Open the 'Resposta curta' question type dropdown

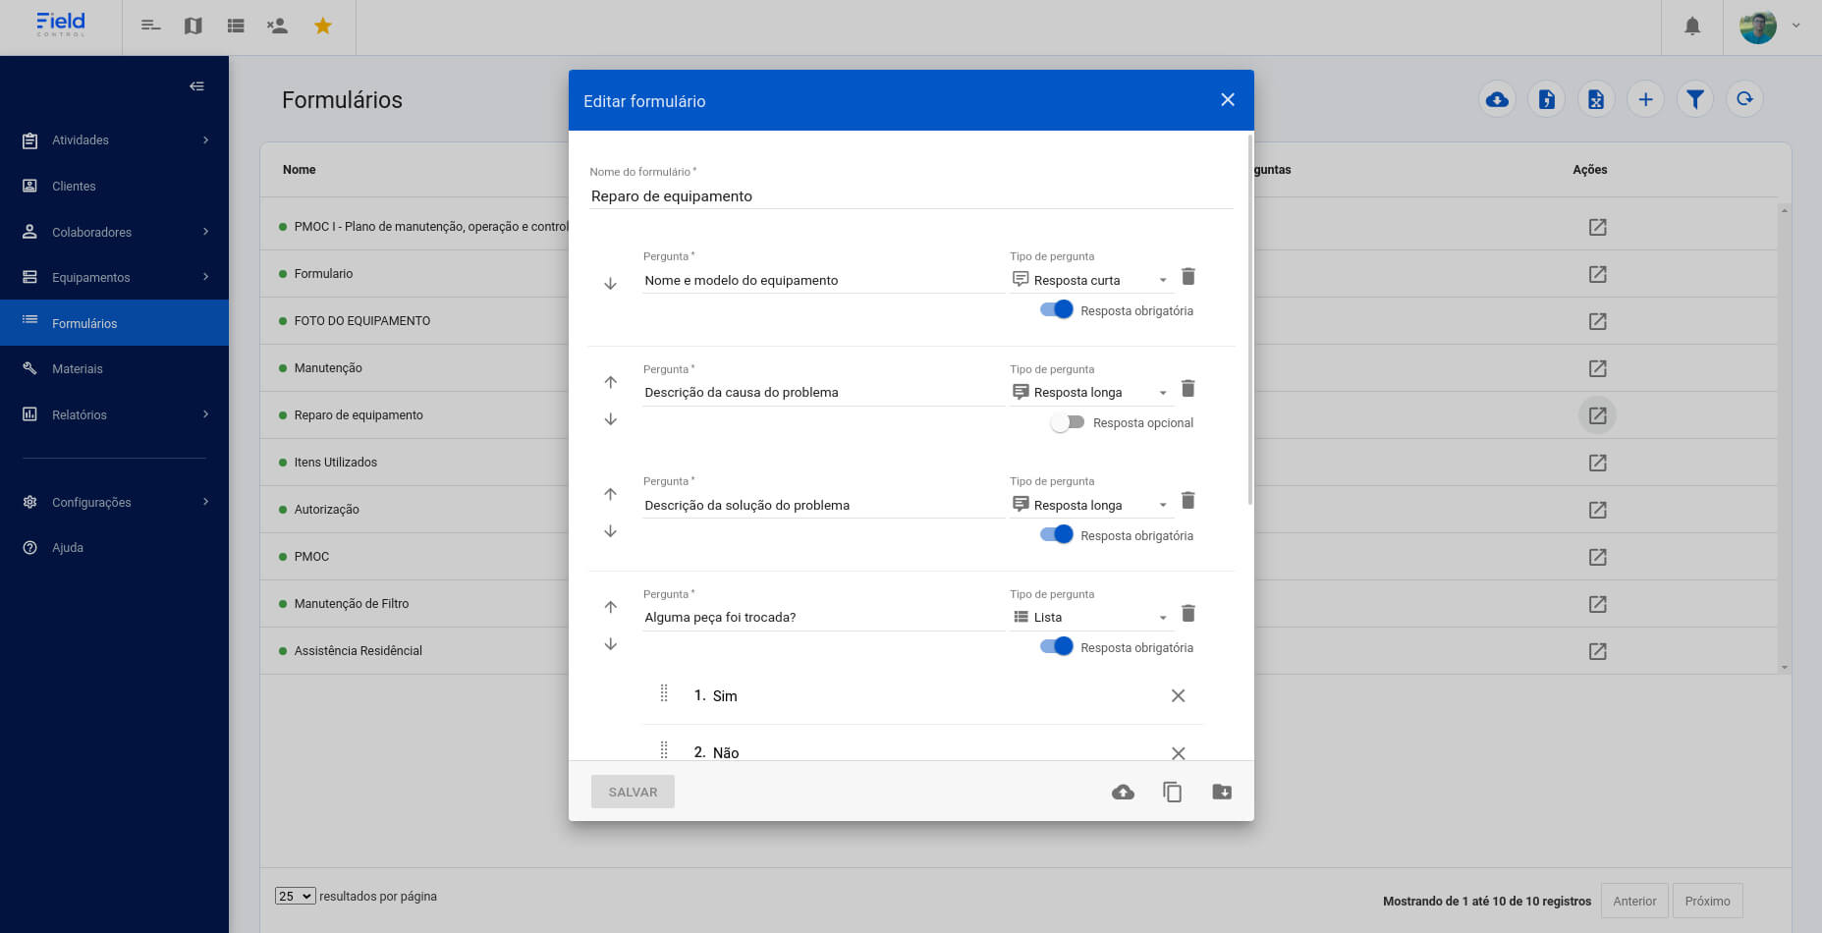point(1090,281)
